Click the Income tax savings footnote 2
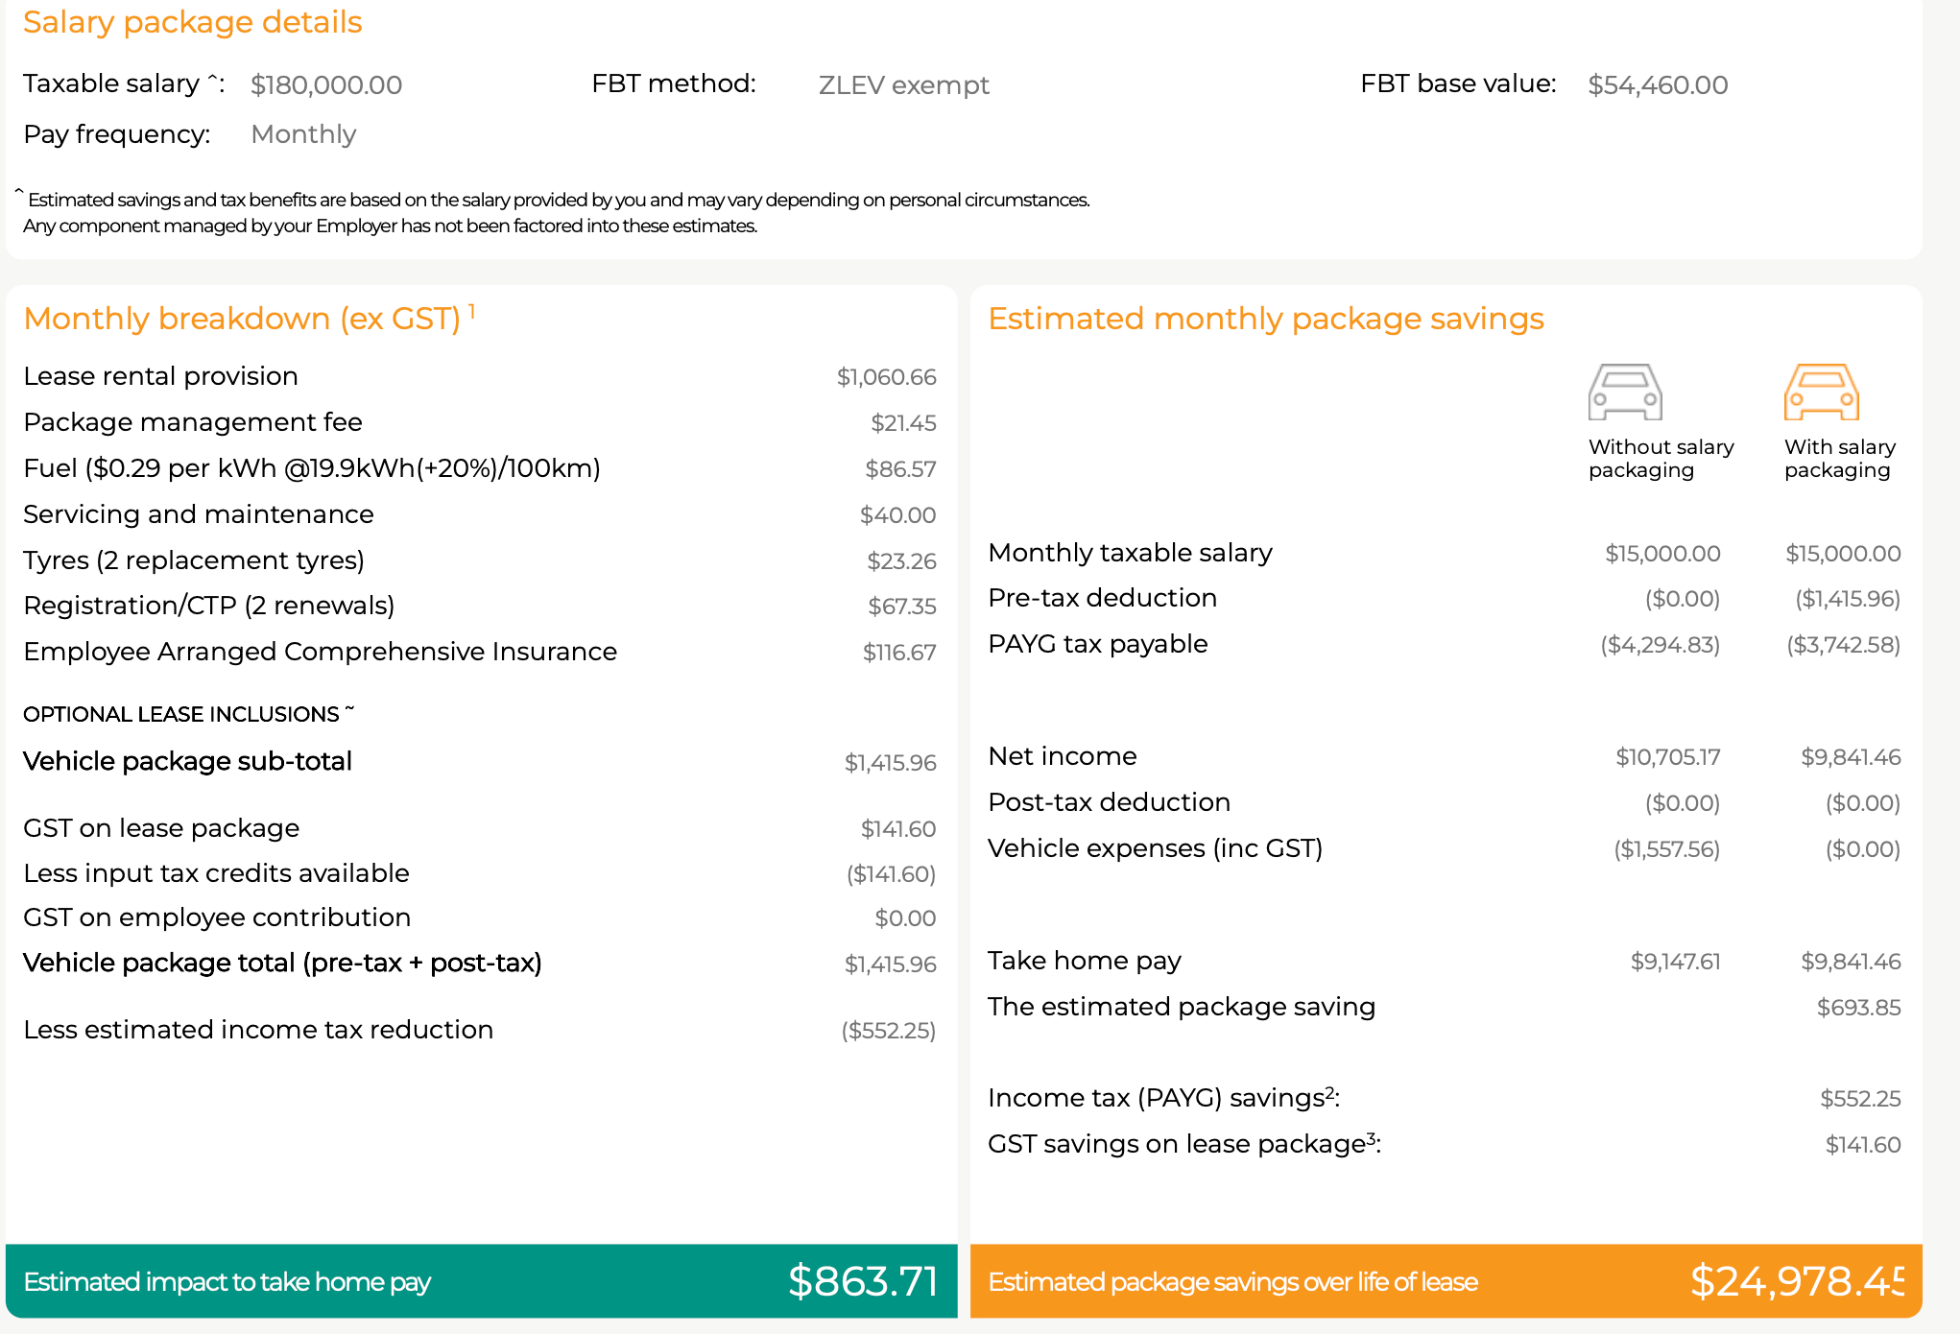This screenshot has height=1334, width=1960. 1329,1091
